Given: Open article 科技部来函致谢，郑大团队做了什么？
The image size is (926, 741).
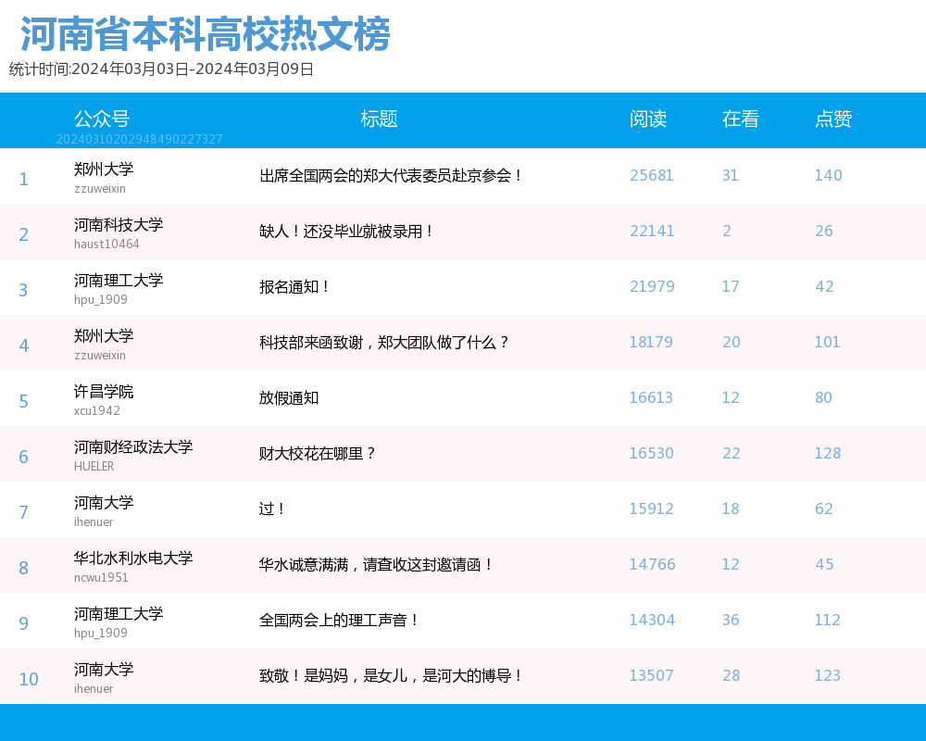Looking at the screenshot, I should 384,342.
